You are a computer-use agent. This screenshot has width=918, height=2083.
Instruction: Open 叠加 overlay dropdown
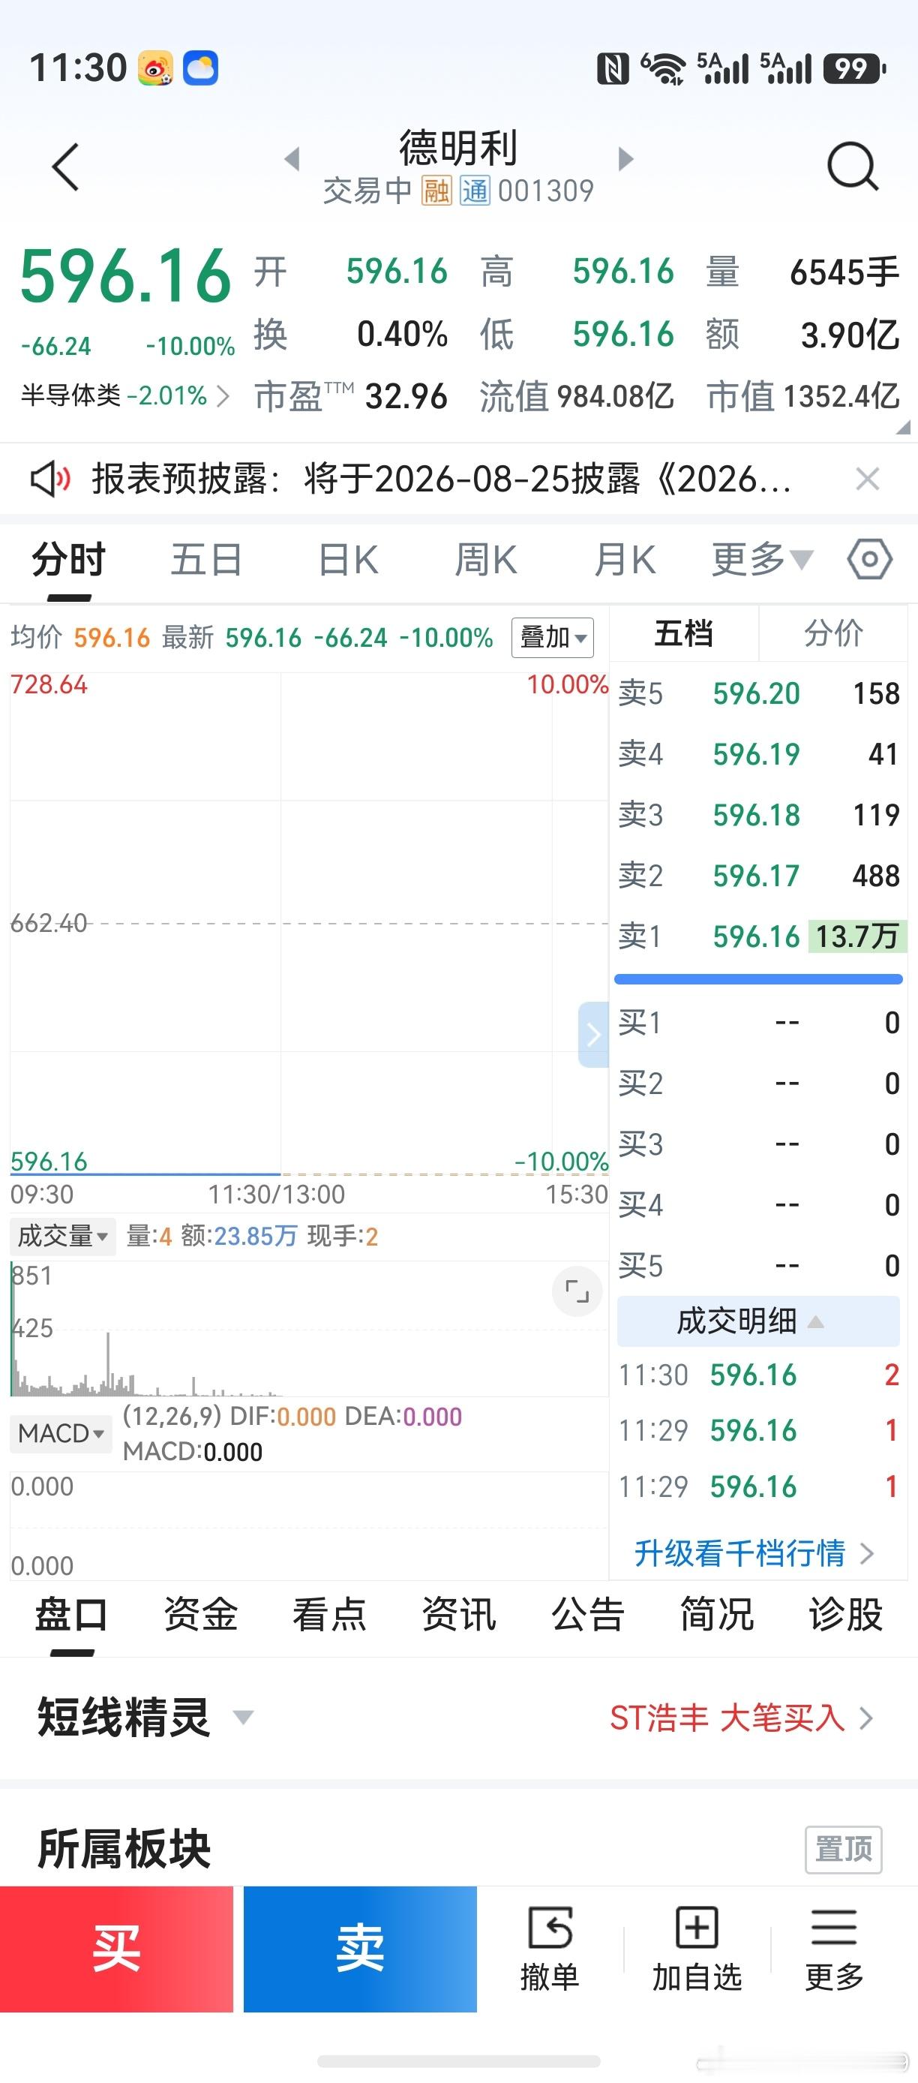click(553, 637)
